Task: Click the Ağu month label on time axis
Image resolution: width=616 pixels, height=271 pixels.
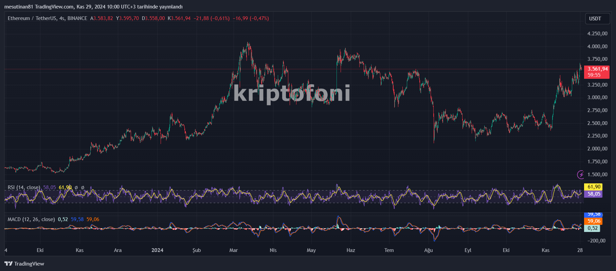Action: 429,250
